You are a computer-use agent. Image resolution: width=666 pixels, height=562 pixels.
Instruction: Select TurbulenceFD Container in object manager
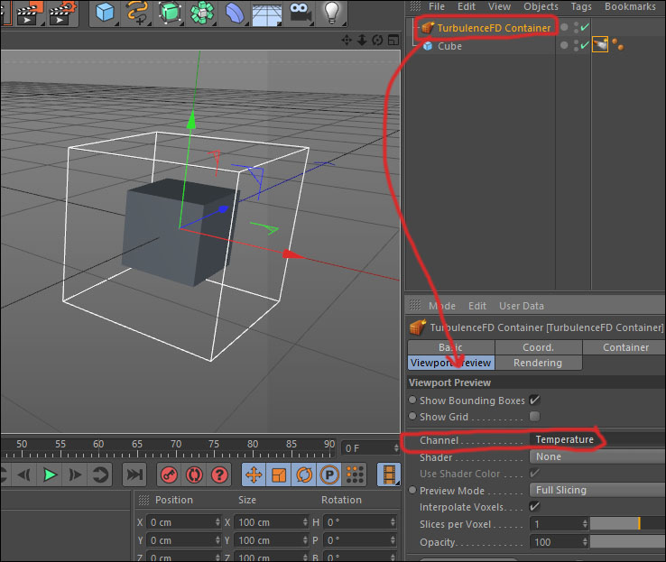click(494, 28)
